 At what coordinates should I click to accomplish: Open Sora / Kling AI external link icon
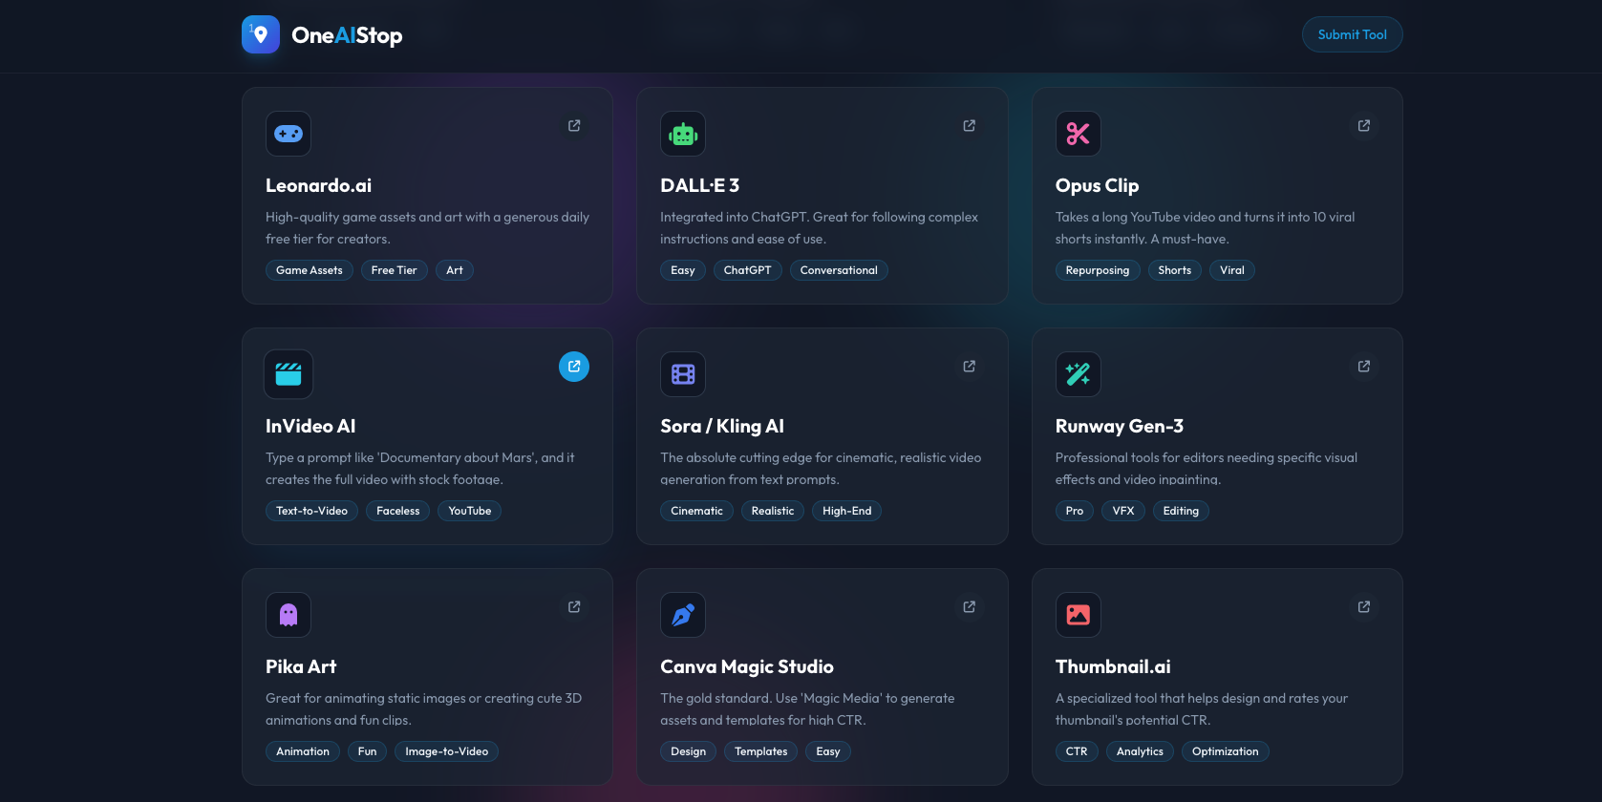[x=970, y=367]
